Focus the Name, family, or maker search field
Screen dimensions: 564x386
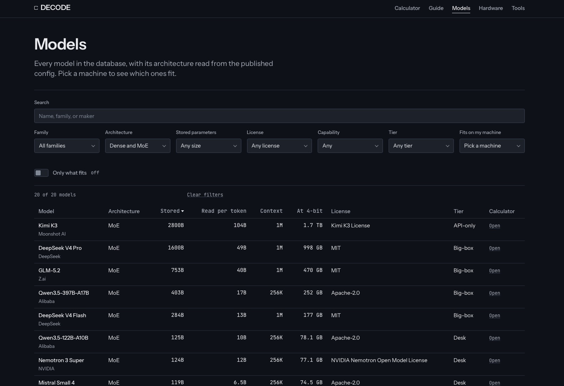click(280, 116)
